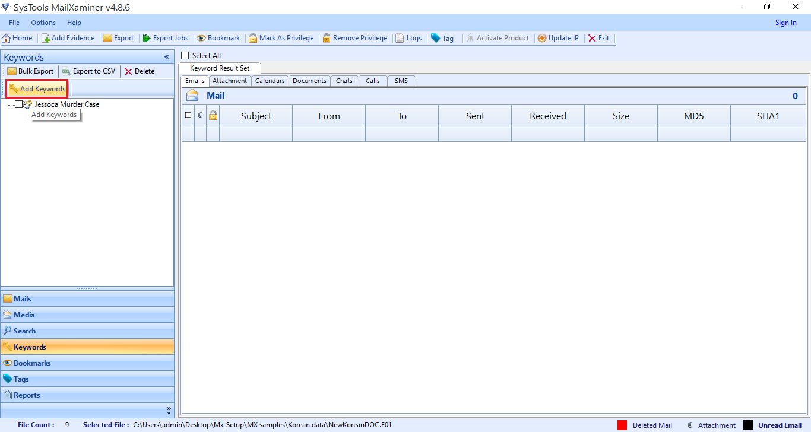811x432 pixels.
Task: Click Jessoca Murder Case tree item
Action: pos(66,104)
